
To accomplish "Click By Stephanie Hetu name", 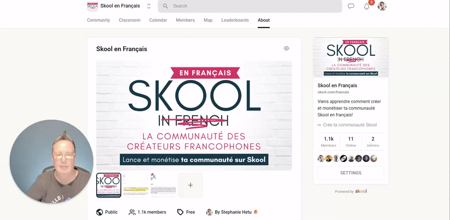I will click(233, 212).
